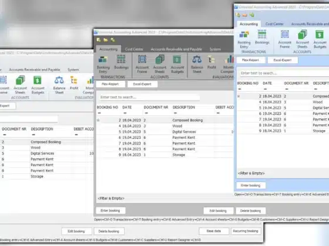329x246 pixels.
Task: Click Enter booking button in right window
Action: [x=250, y=185]
